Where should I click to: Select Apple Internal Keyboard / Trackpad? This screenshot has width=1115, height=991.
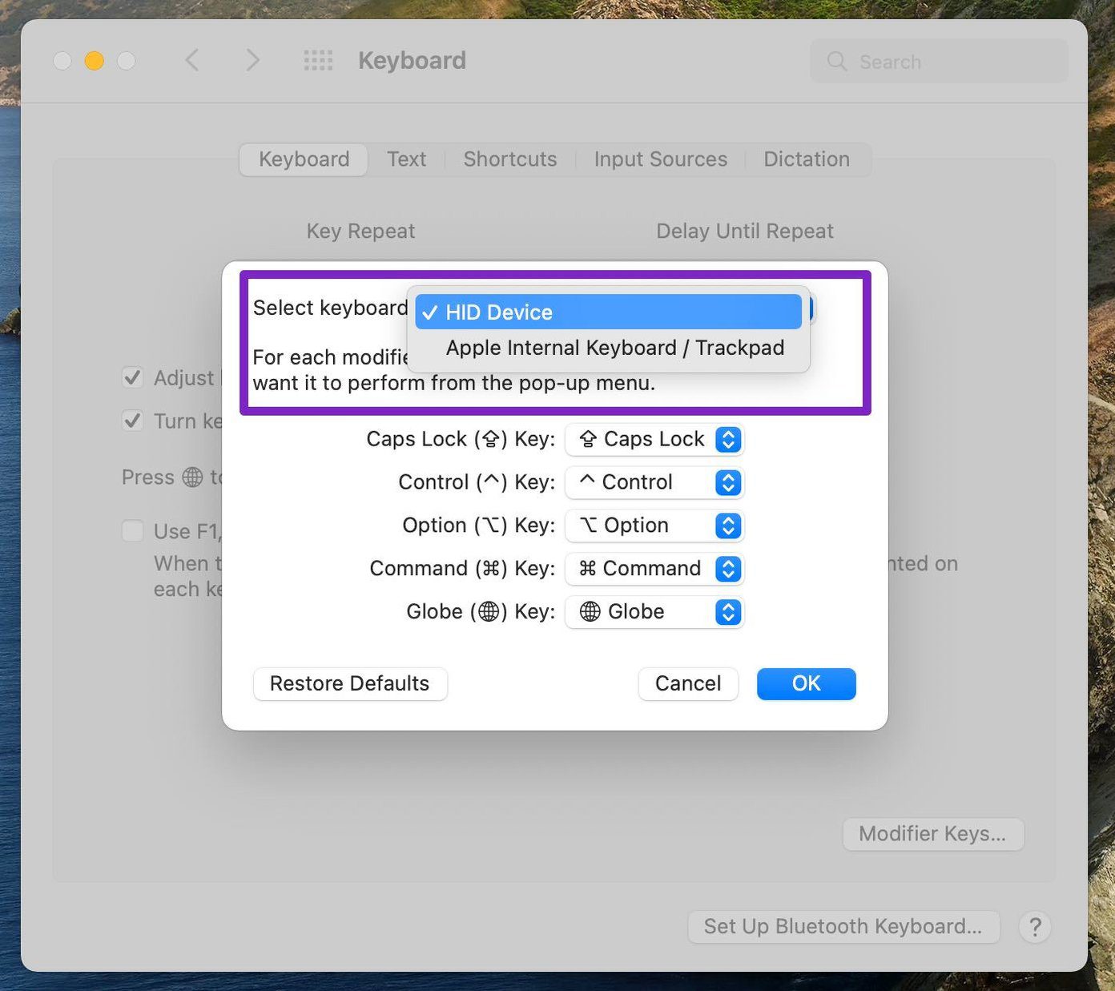coord(609,348)
